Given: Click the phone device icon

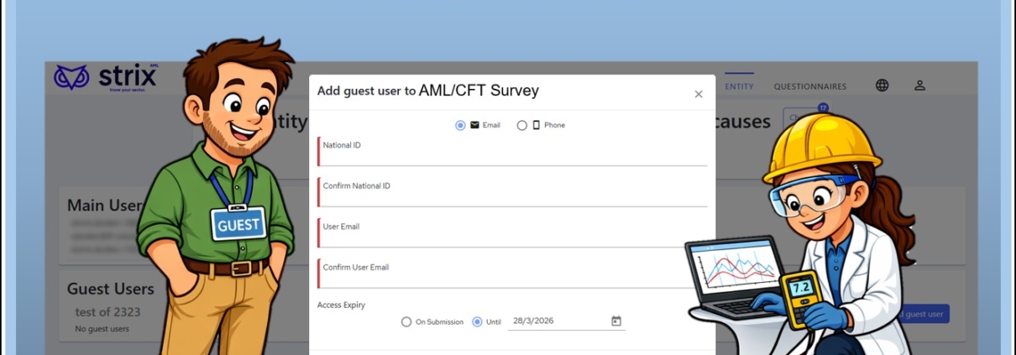Looking at the screenshot, I should tap(536, 125).
